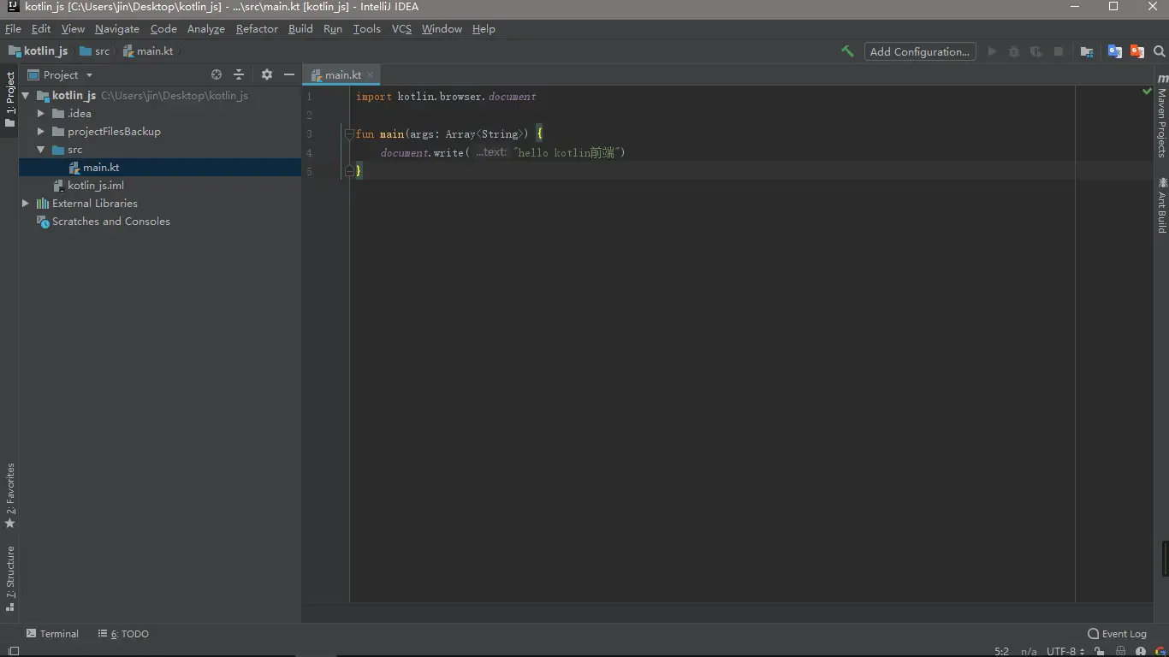Click main.kt breadcrumb in navigation bar
1169x657 pixels.
pyautogui.click(x=148, y=51)
